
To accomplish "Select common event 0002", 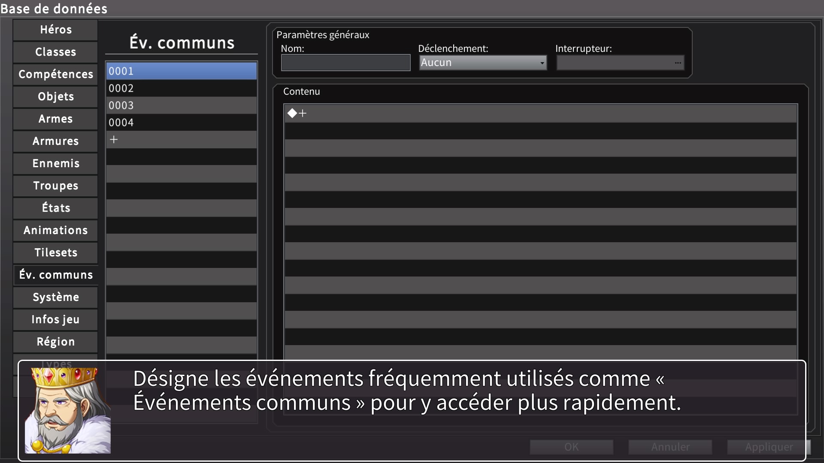I will pos(182,88).
